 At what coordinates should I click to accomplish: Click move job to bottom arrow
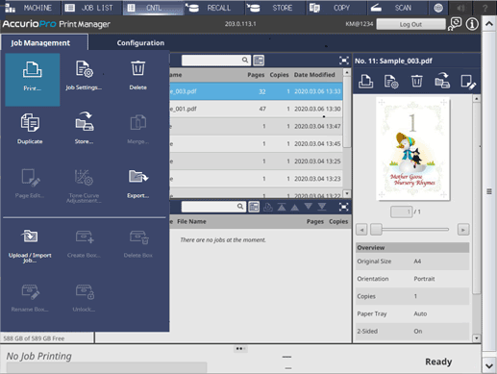point(322,207)
